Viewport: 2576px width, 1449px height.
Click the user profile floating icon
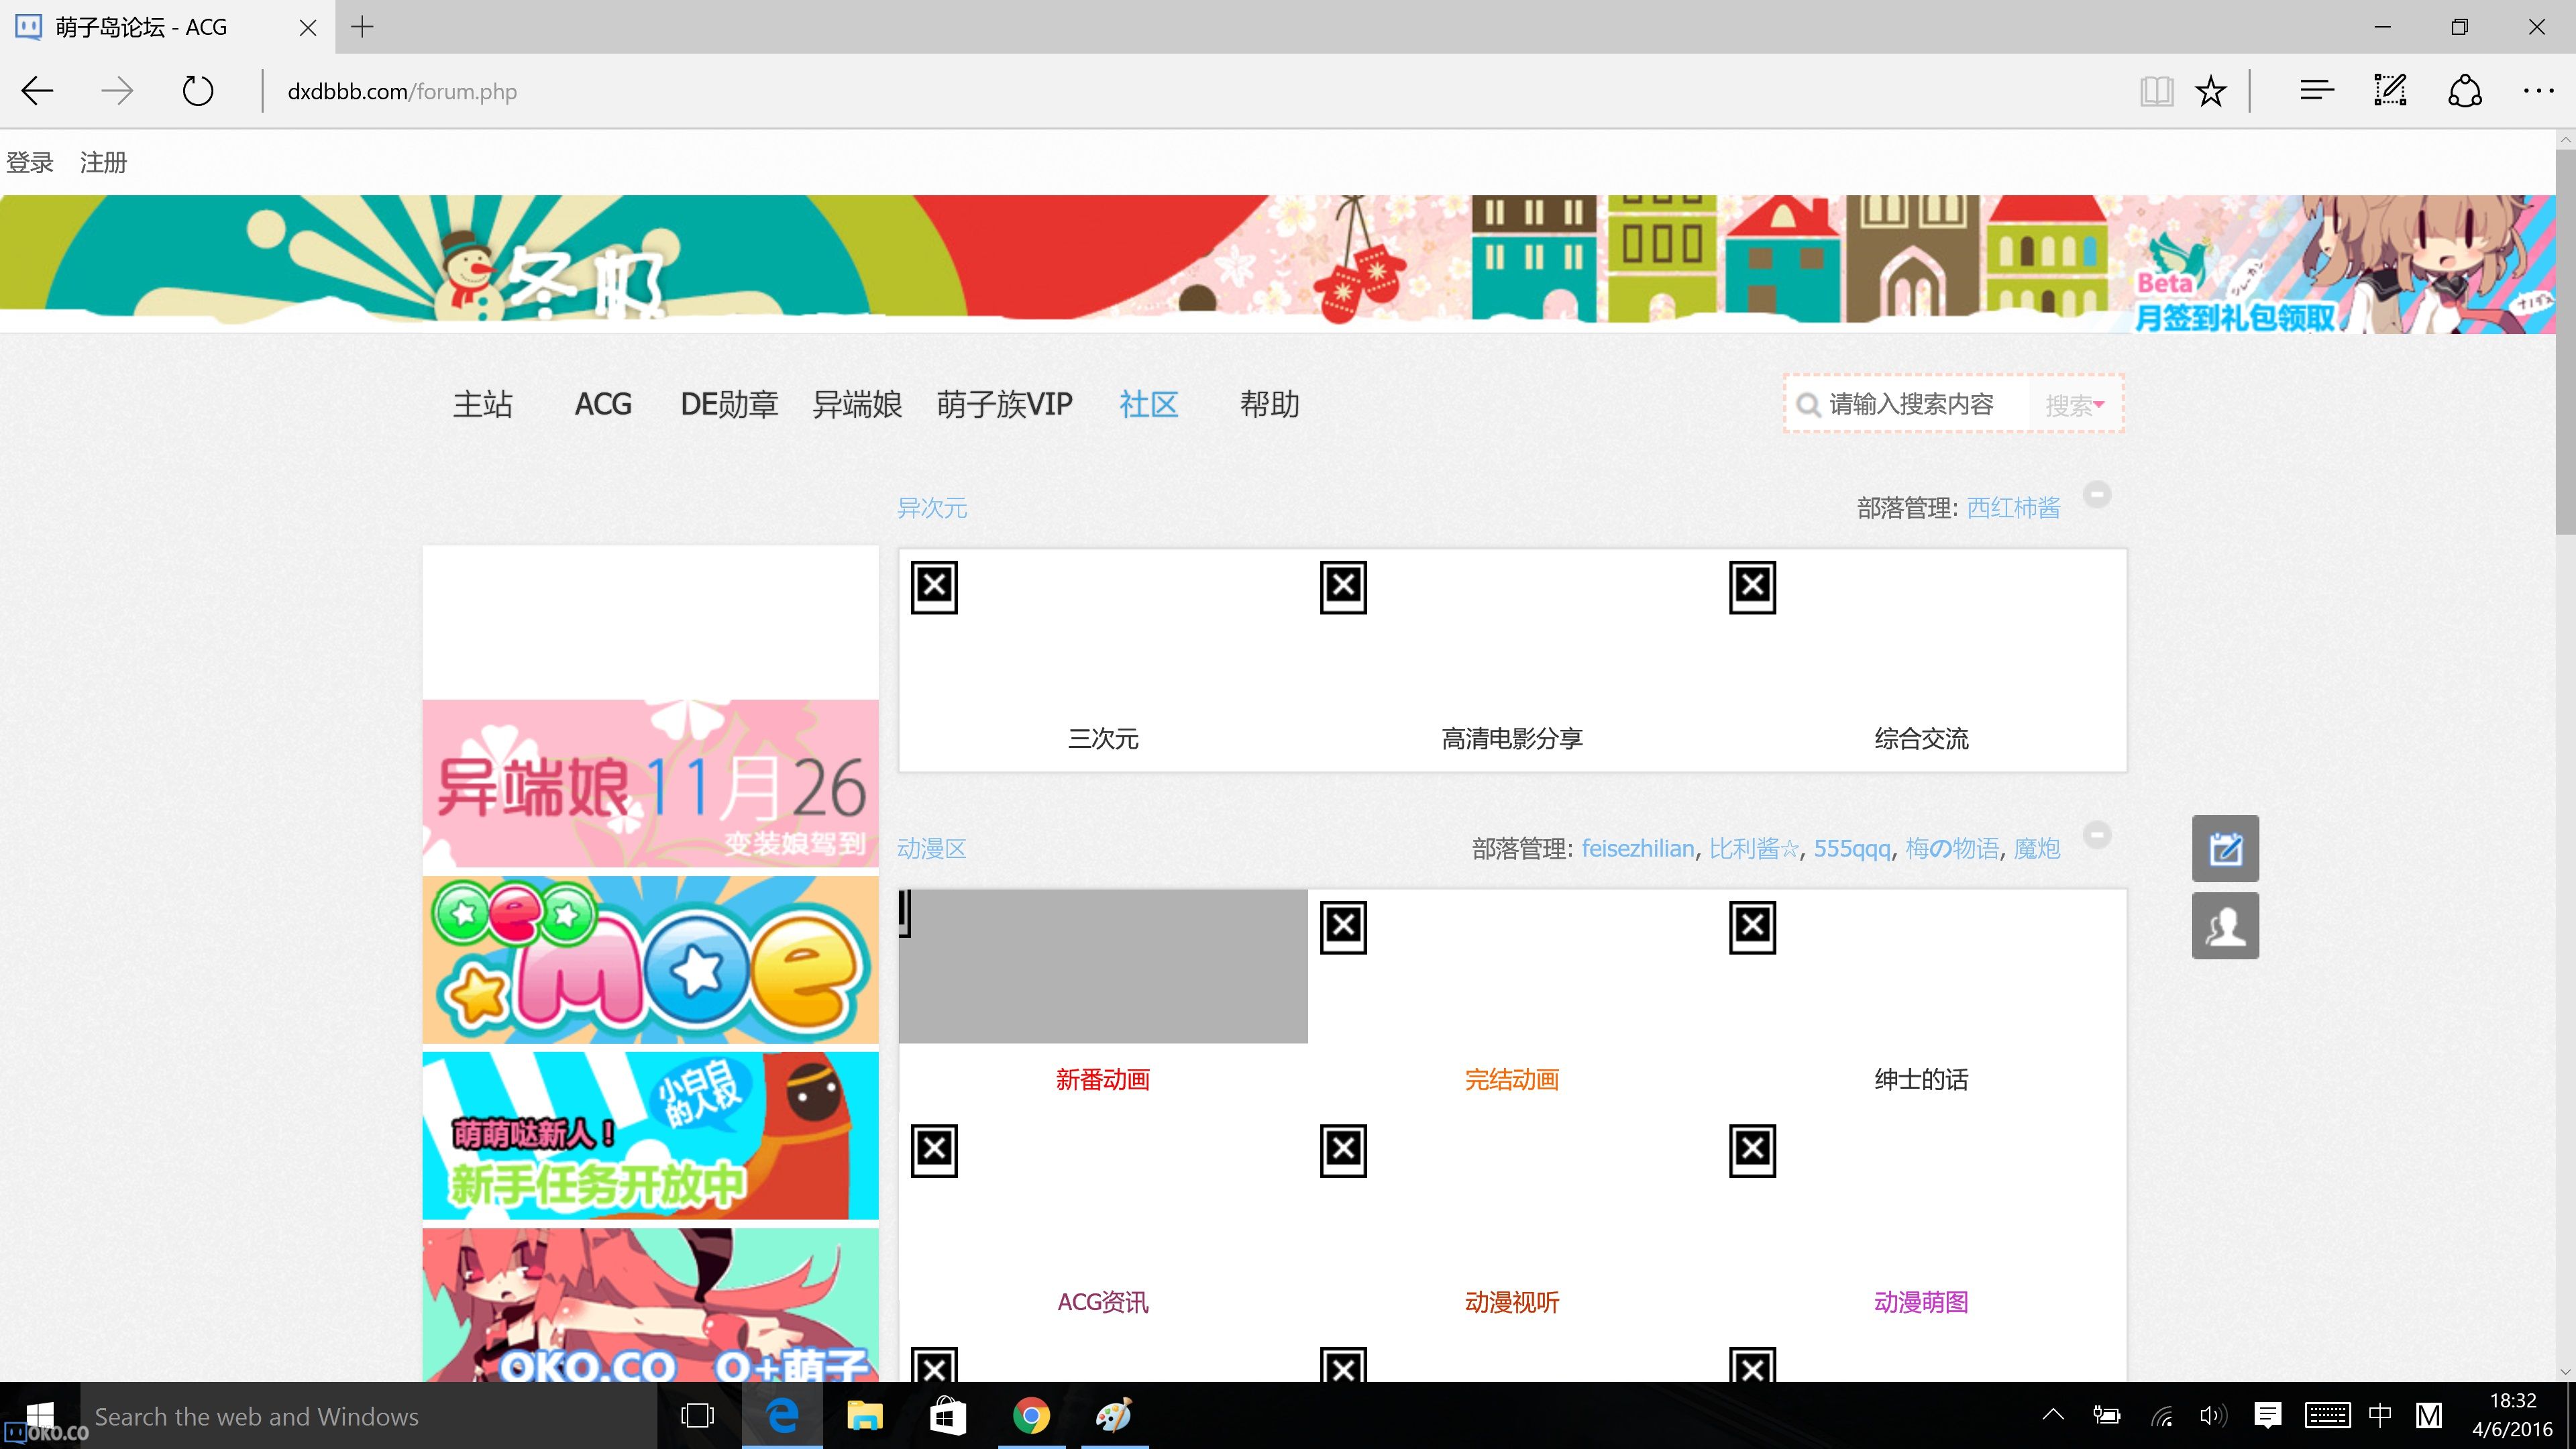tap(2225, 926)
